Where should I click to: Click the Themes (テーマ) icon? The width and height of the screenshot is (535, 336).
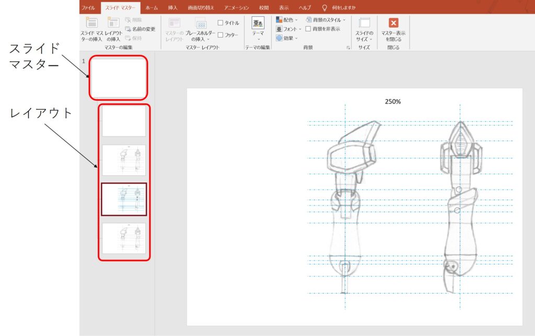(x=258, y=23)
